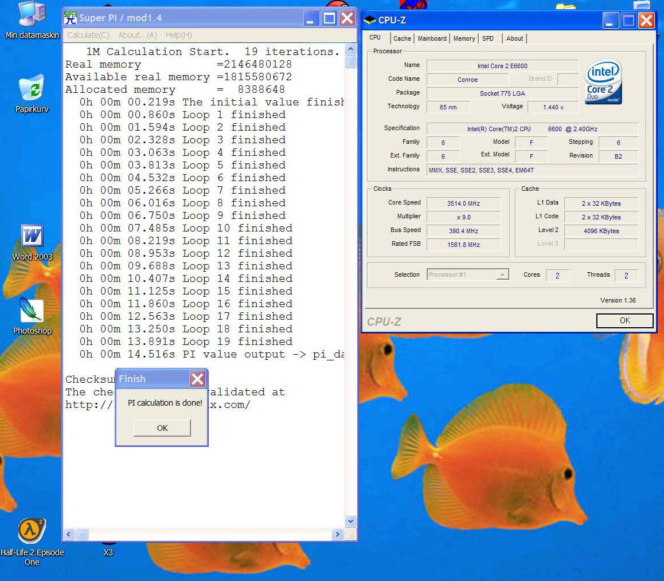The height and width of the screenshot is (581, 664).
Task: Click the '1M Calculation Start' line
Action: [x=213, y=52]
